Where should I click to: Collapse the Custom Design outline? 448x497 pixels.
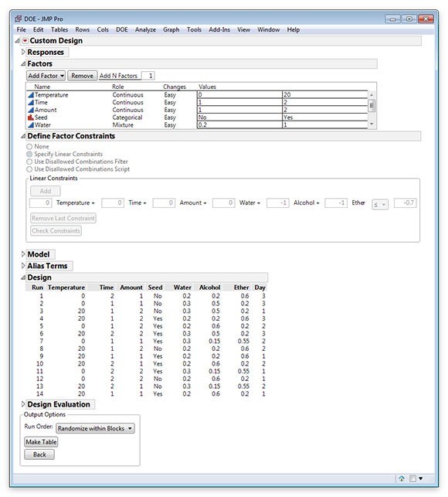[18, 41]
